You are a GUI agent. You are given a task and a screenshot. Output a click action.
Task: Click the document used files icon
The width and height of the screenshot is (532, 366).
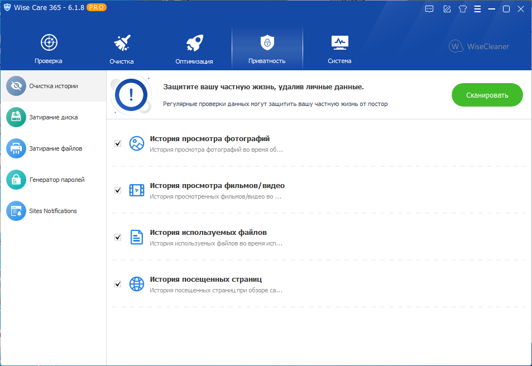[x=137, y=237]
